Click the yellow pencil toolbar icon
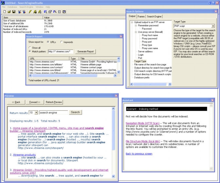Image resolution: width=220 pixels, height=183 pixels. 29,12
